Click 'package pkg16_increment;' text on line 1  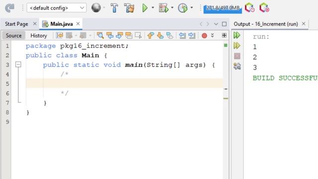click(x=77, y=46)
